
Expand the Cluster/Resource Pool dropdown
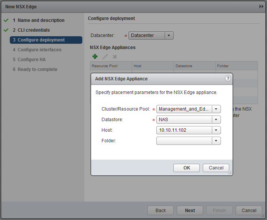click(x=216, y=109)
